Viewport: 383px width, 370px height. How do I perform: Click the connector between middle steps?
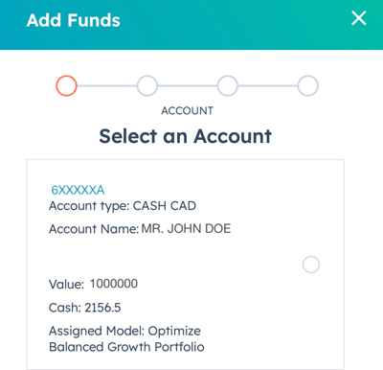point(188,85)
